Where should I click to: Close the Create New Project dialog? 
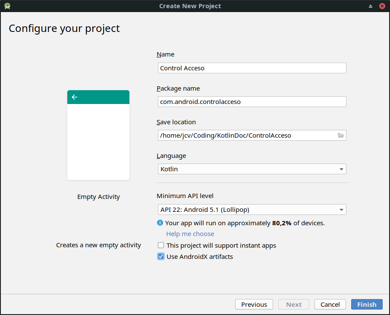(382, 6)
